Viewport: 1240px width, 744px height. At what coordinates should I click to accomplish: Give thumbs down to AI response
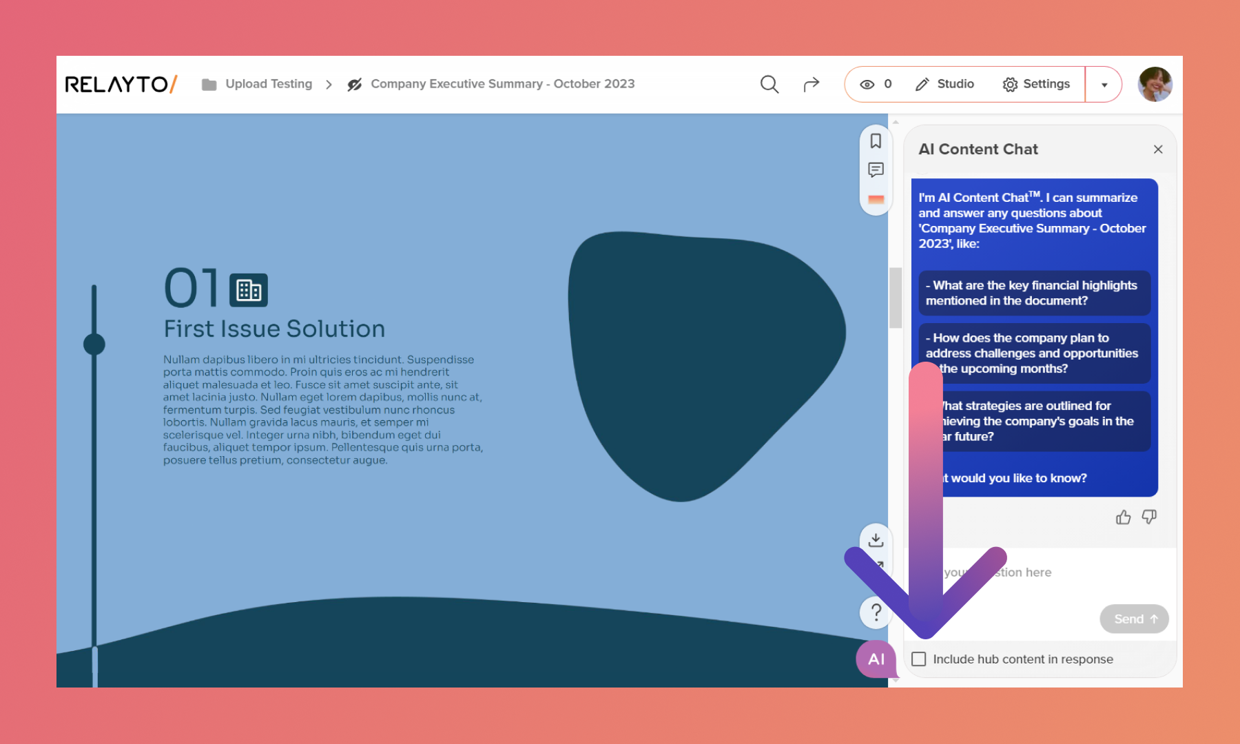[x=1149, y=517]
